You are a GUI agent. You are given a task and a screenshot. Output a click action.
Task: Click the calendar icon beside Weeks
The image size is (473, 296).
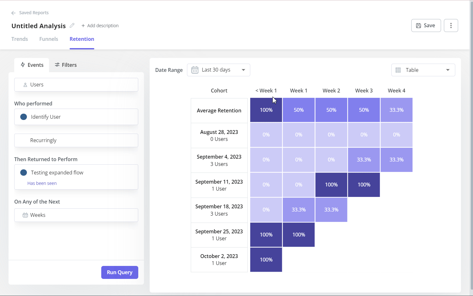[25, 215]
